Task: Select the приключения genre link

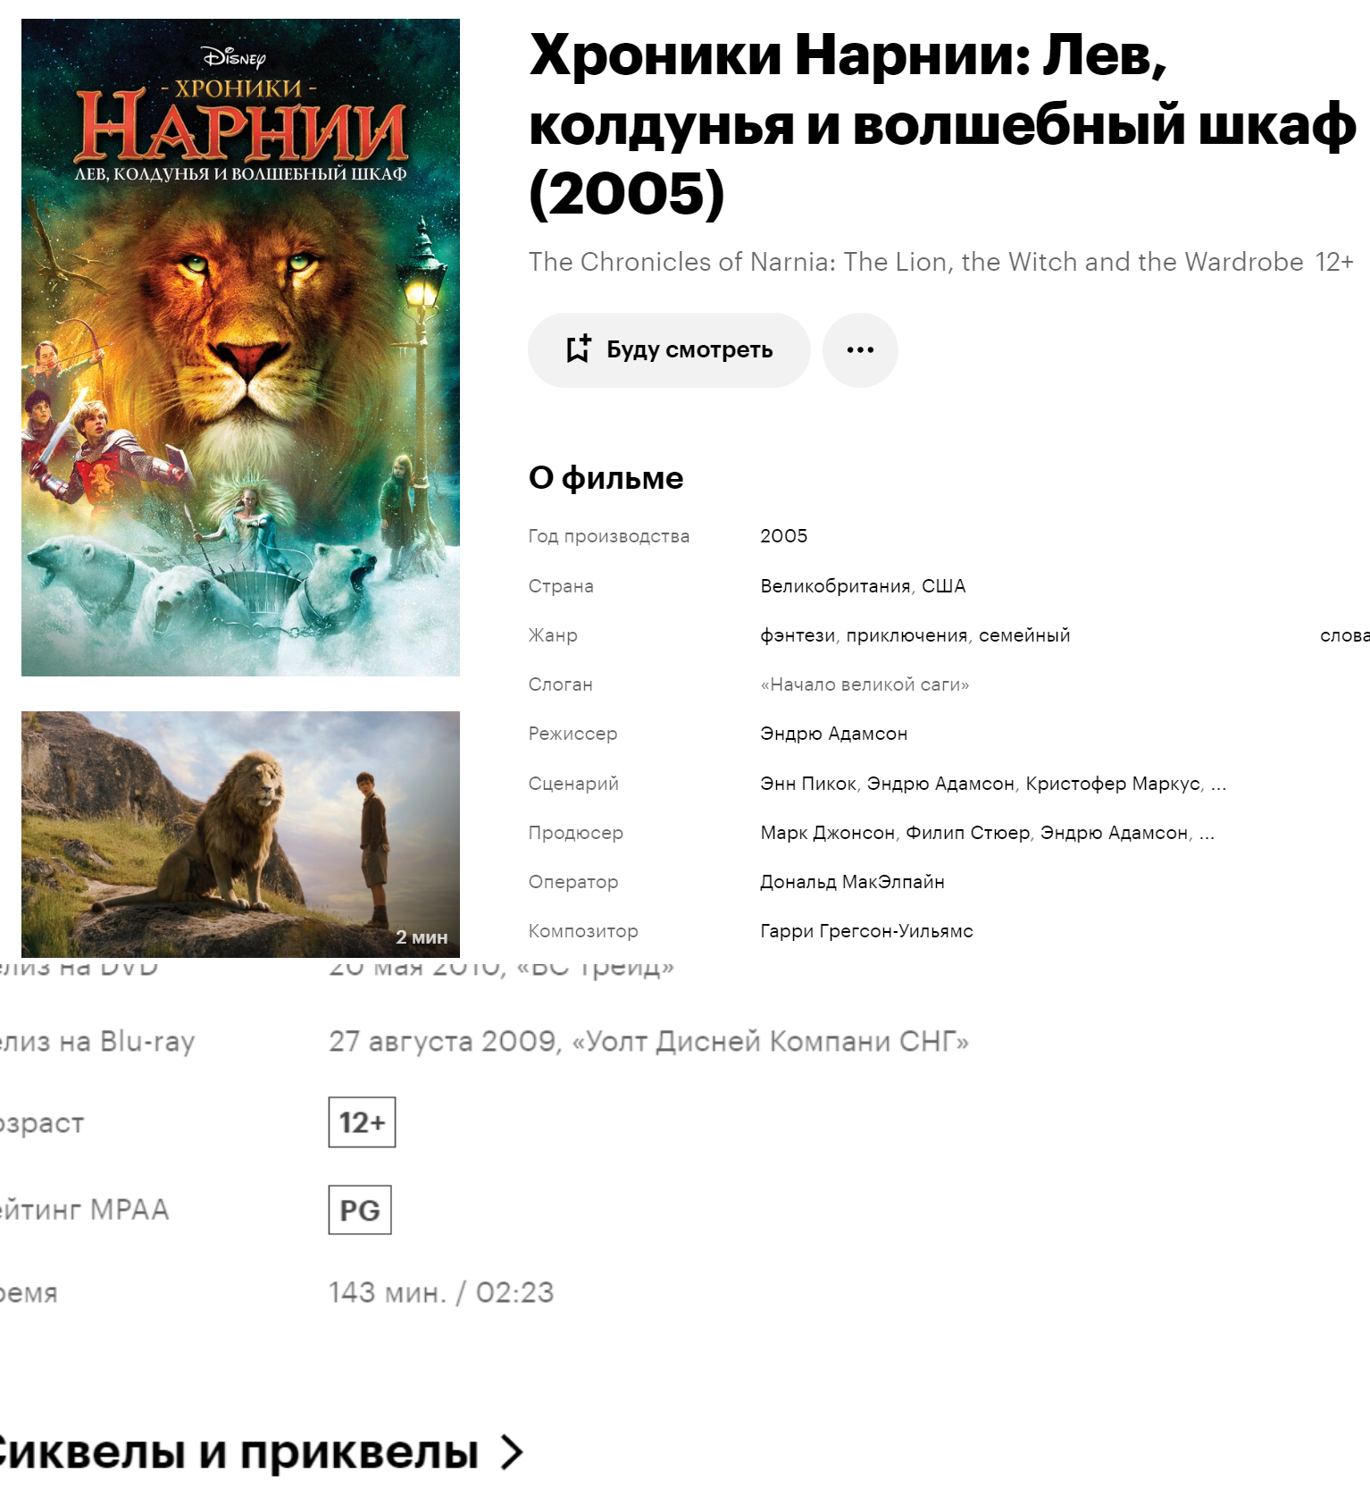Action: (x=906, y=635)
